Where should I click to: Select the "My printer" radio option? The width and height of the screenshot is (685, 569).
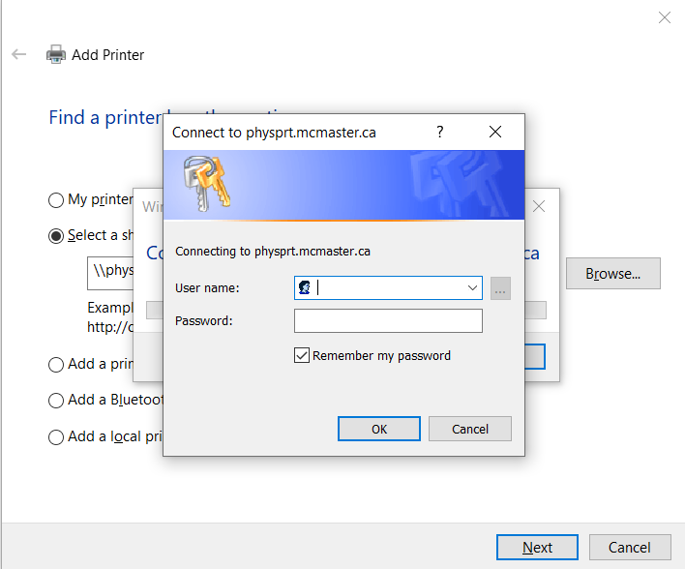(56, 200)
